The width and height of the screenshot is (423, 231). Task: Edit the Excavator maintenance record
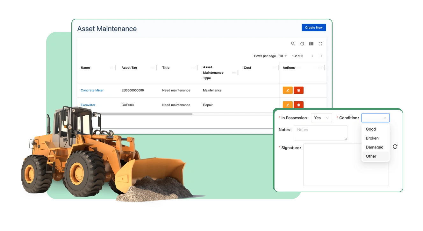point(287,105)
